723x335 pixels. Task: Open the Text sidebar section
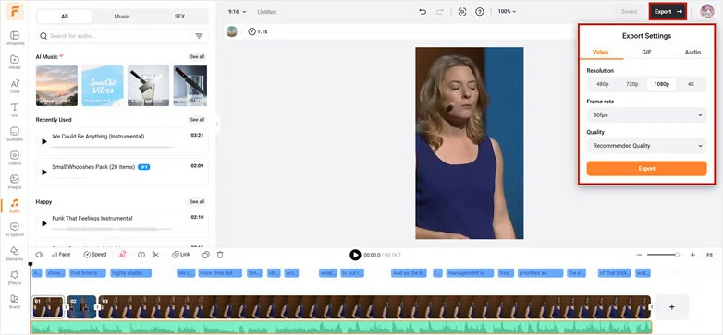pyautogui.click(x=14, y=110)
